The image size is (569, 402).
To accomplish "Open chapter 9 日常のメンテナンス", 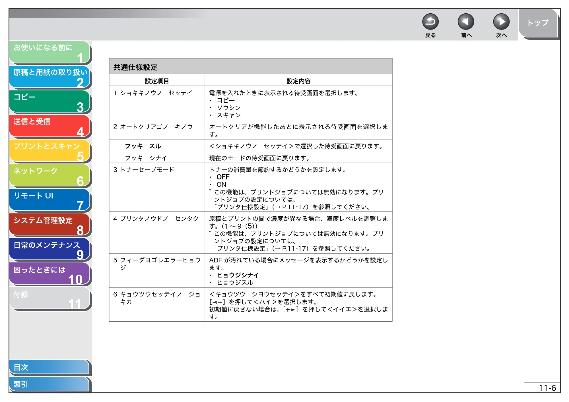I will tap(50, 249).
